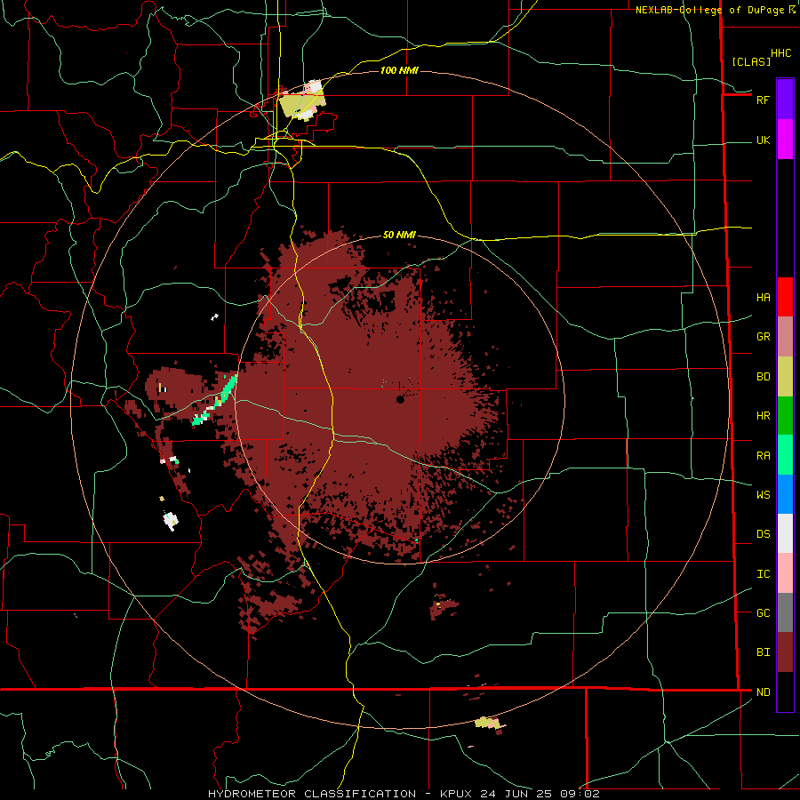Click the ND legend label
The width and height of the screenshot is (800, 800).
[x=763, y=692]
